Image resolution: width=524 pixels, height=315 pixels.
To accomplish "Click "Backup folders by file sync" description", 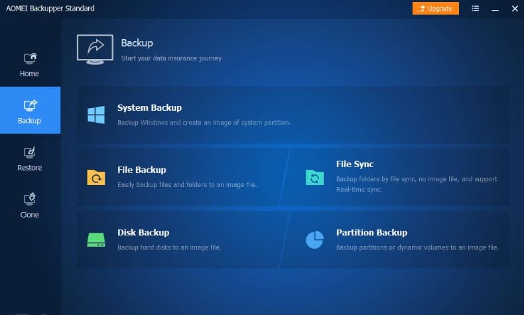I will point(417,184).
